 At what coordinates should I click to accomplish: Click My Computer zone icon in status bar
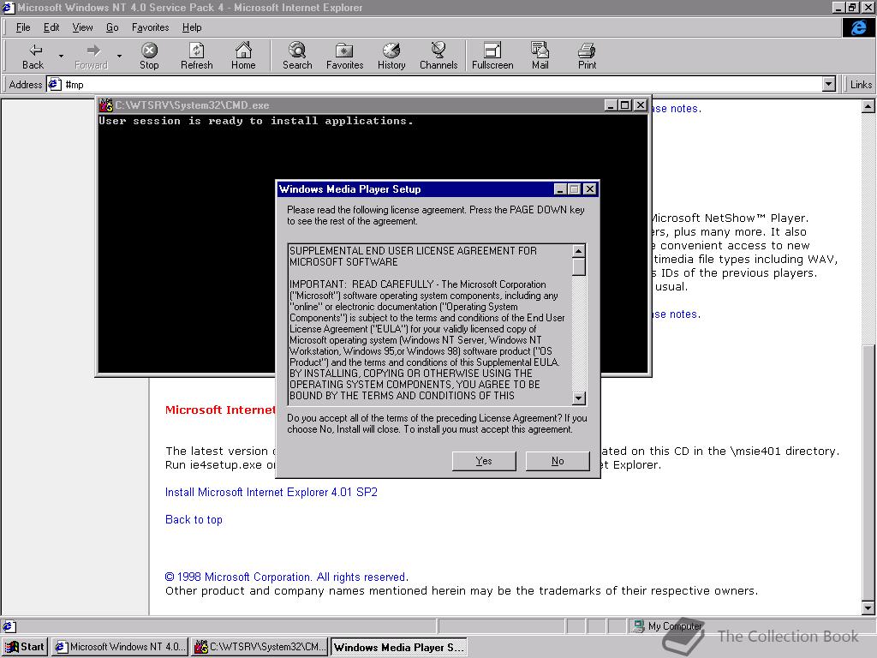pos(638,626)
